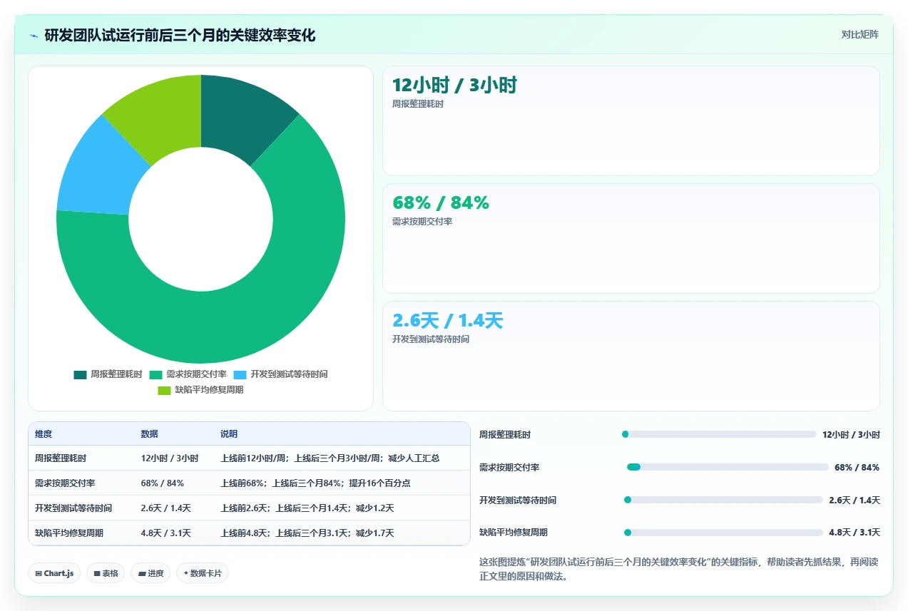Click the lightning icon beside the title

(x=34, y=36)
